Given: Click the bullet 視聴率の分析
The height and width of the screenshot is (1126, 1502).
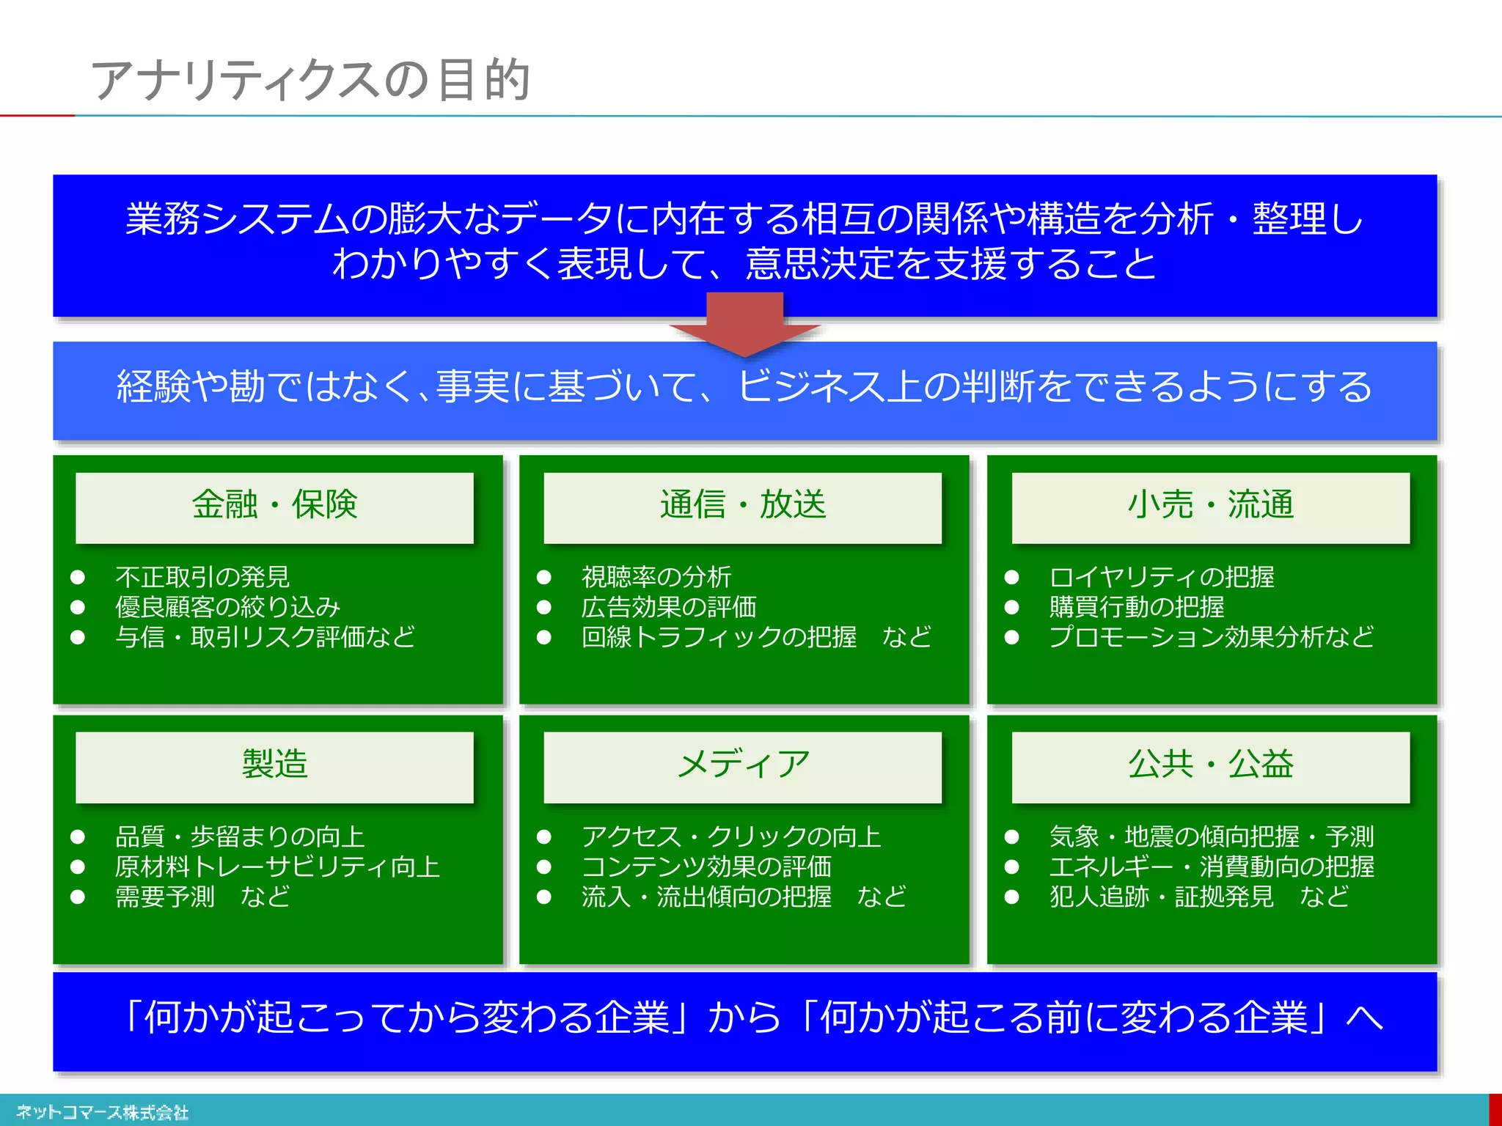Looking at the screenshot, I should pos(656,577).
